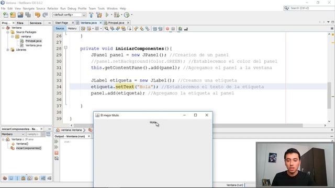Click the editor Find Selection magnifier icon
This screenshot has height=188, width=335.
(106, 29)
